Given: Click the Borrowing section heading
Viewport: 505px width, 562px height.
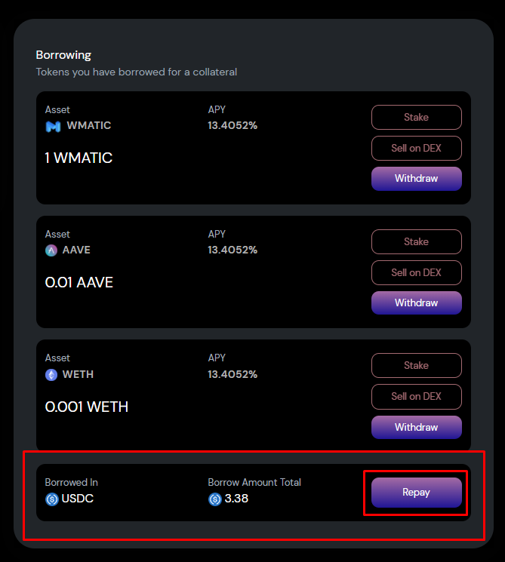Looking at the screenshot, I should coord(63,55).
